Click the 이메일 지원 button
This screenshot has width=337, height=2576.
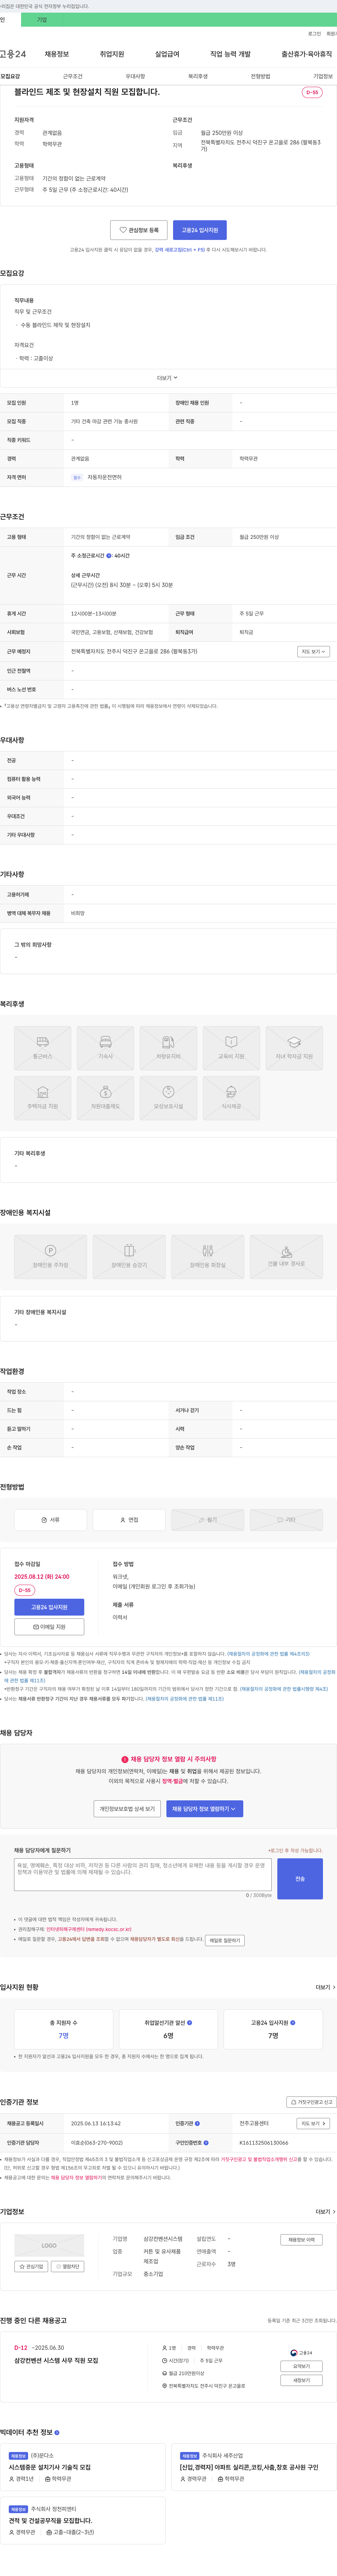point(49,1627)
